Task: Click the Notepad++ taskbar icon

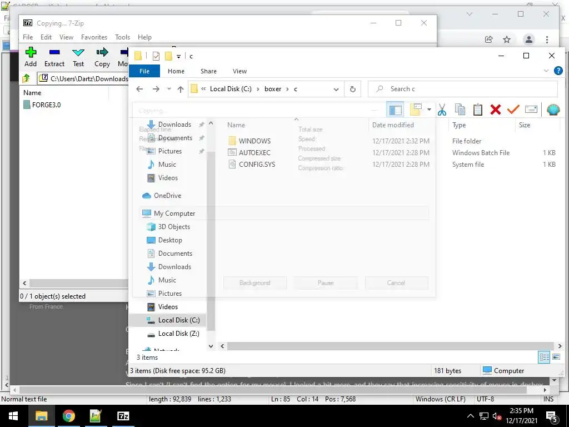Action: [x=96, y=416]
